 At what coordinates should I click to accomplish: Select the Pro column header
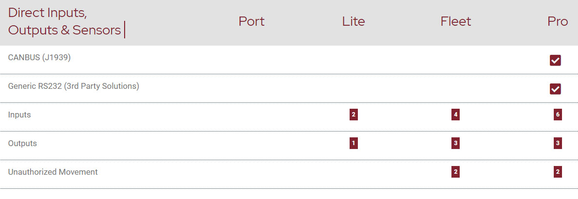[558, 21]
